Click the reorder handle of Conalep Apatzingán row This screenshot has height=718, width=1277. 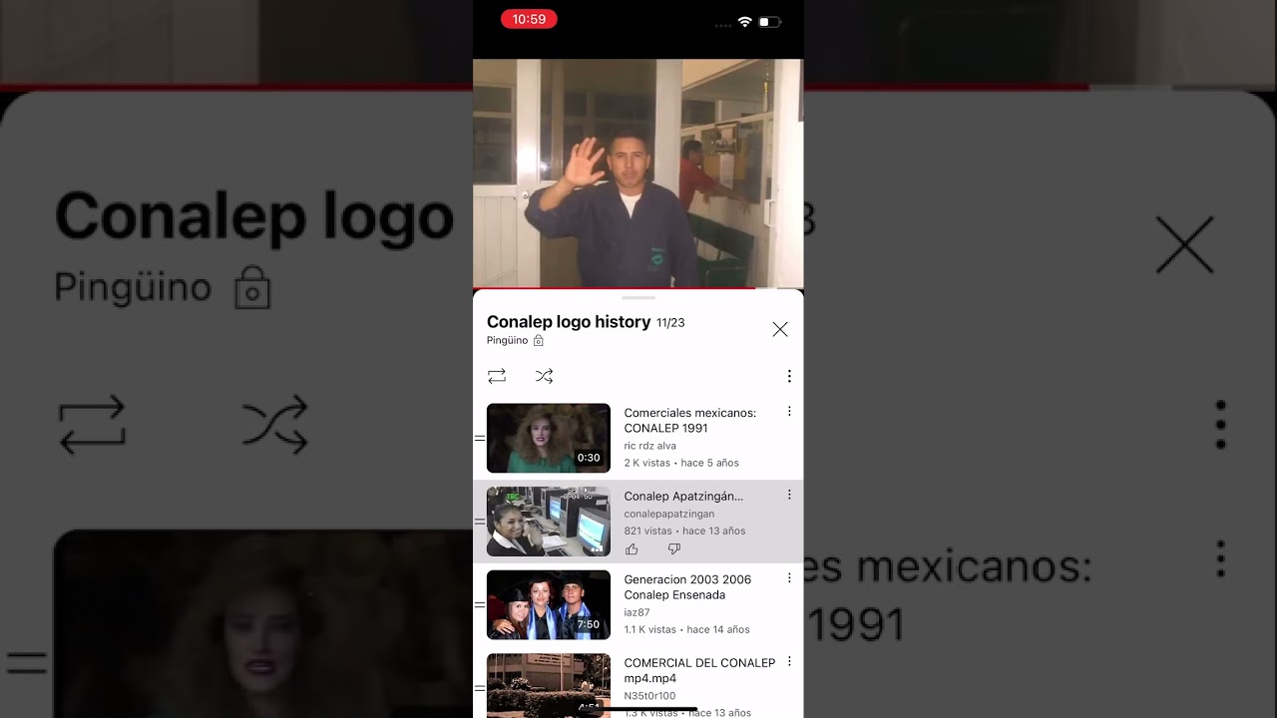[x=480, y=522]
